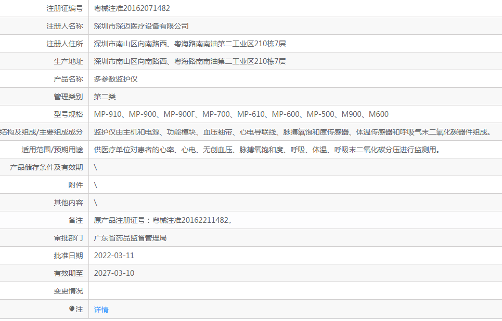Click the 产品储存条件及有效期 label

(46, 167)
